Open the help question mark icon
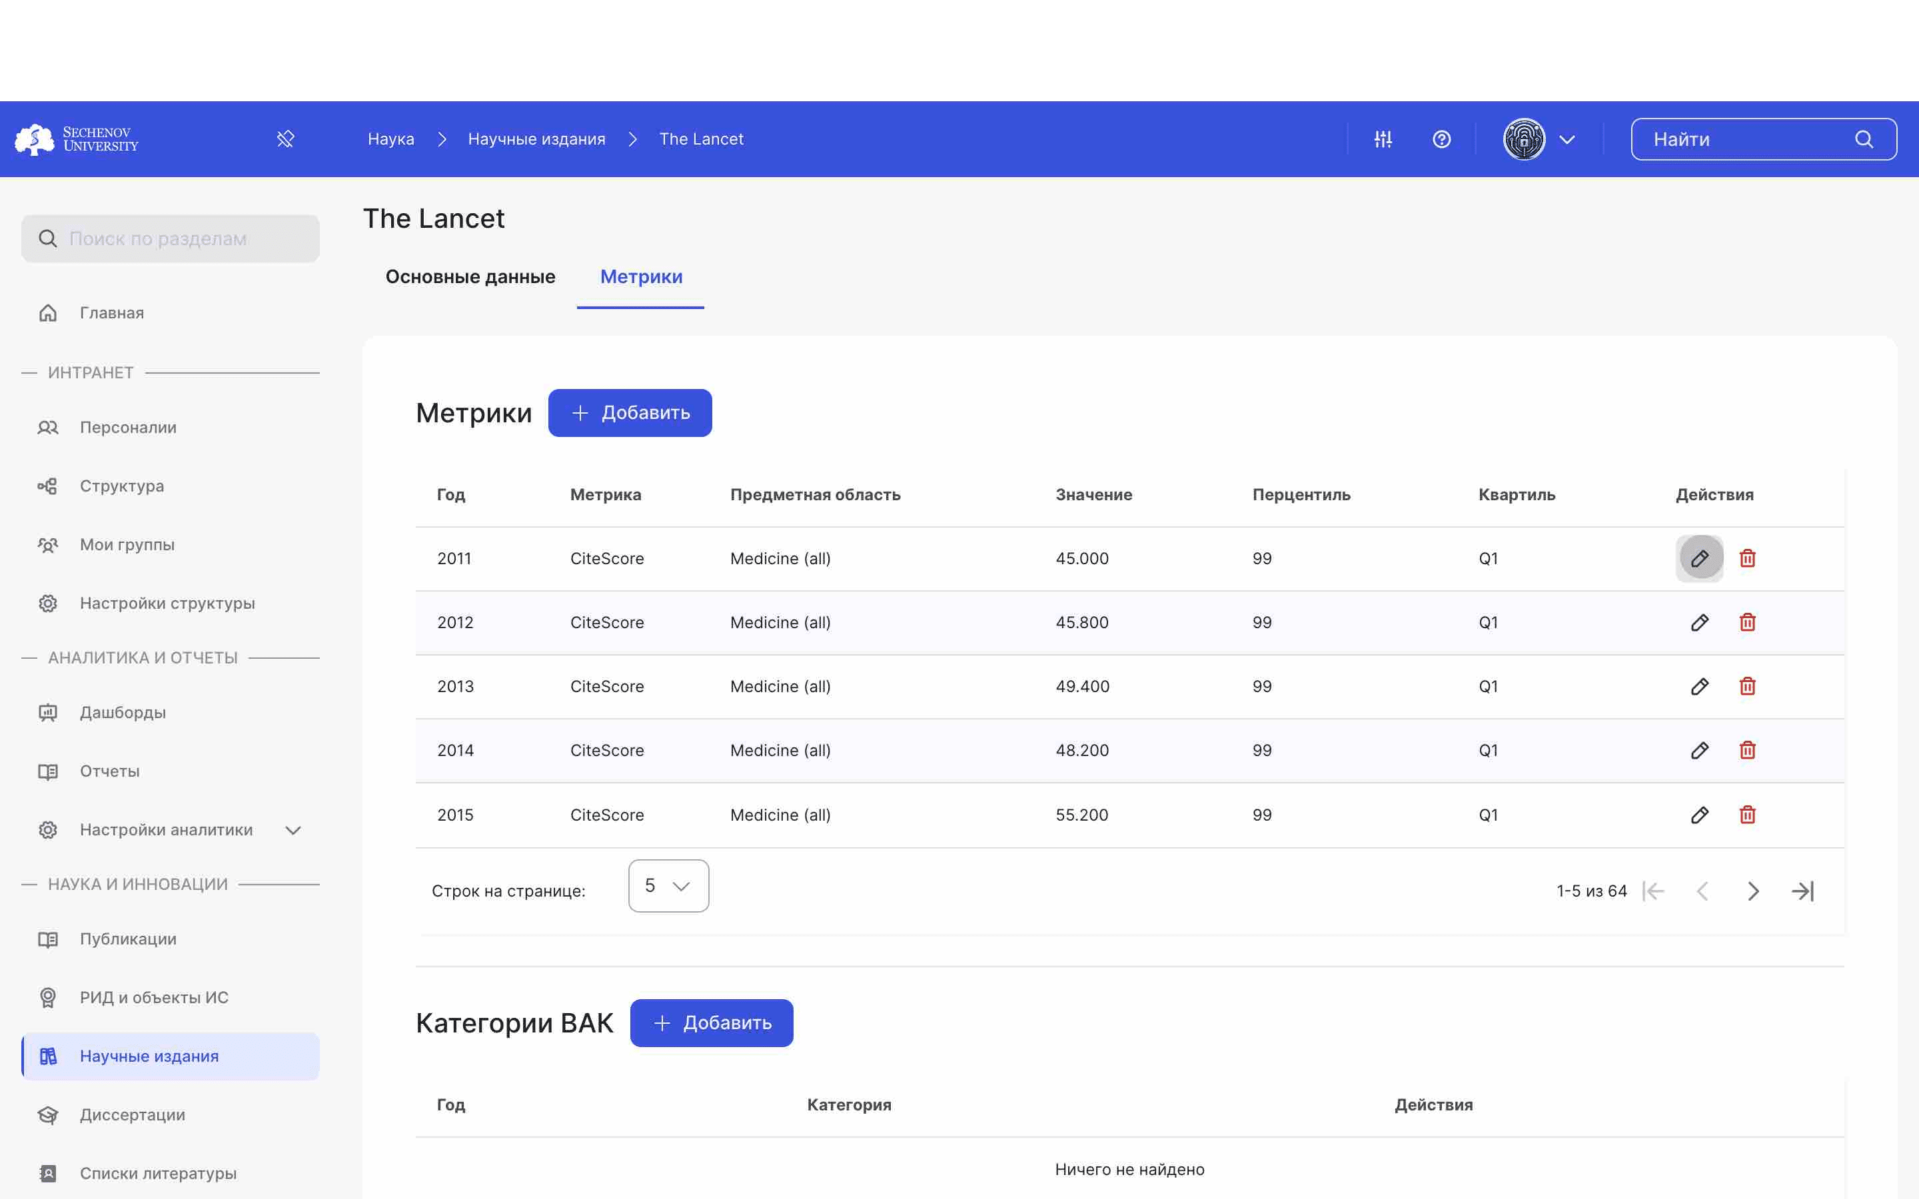Viewport: 1919px width, 1199px height. 1442,140
